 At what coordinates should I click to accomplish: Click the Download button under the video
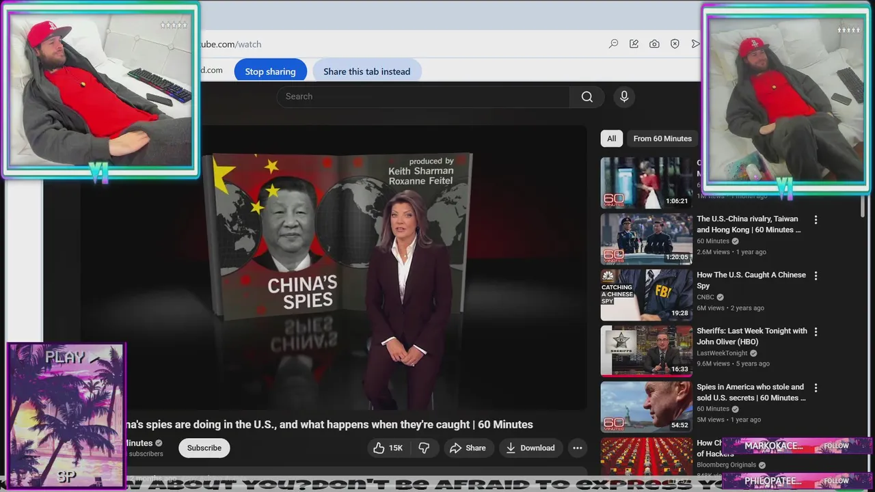(x=530, y=448)
